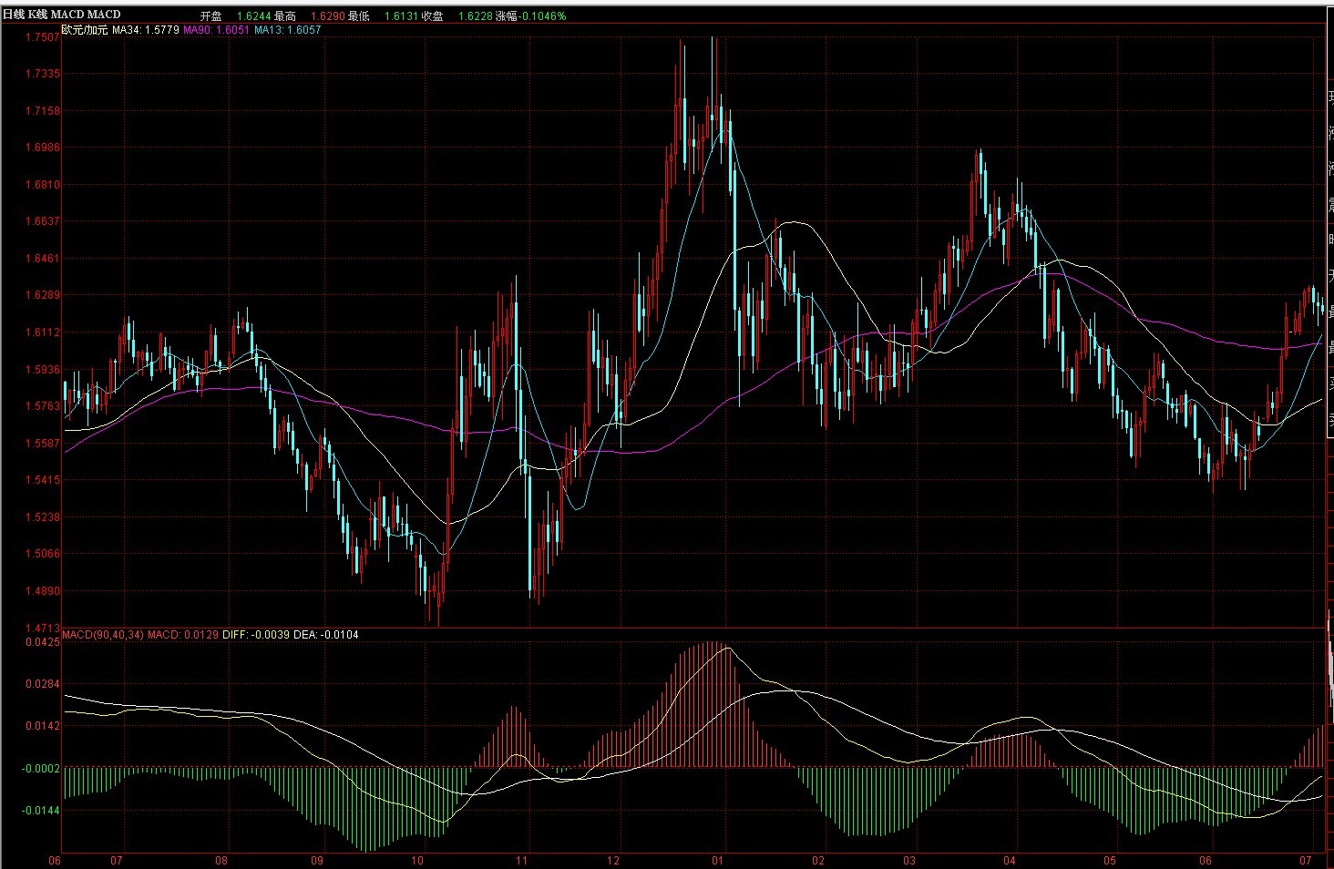Click price axis label 1.4890
The width and height of the screenshot is (1334, 869).
43,591
